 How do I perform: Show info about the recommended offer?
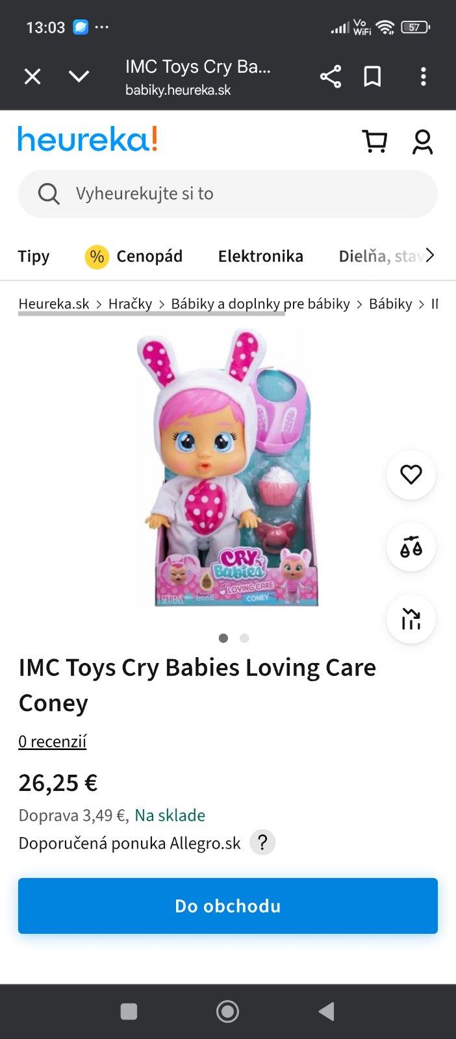click(x=262, y=843)
